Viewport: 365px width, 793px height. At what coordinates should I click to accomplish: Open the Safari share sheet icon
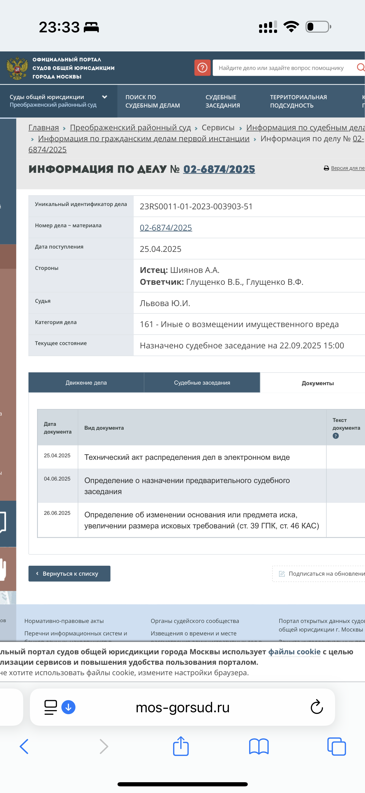pyautogui.click(x=181, y=746)
